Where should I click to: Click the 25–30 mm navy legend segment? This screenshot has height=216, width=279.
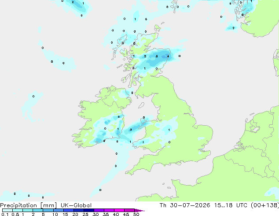[88, 210]
